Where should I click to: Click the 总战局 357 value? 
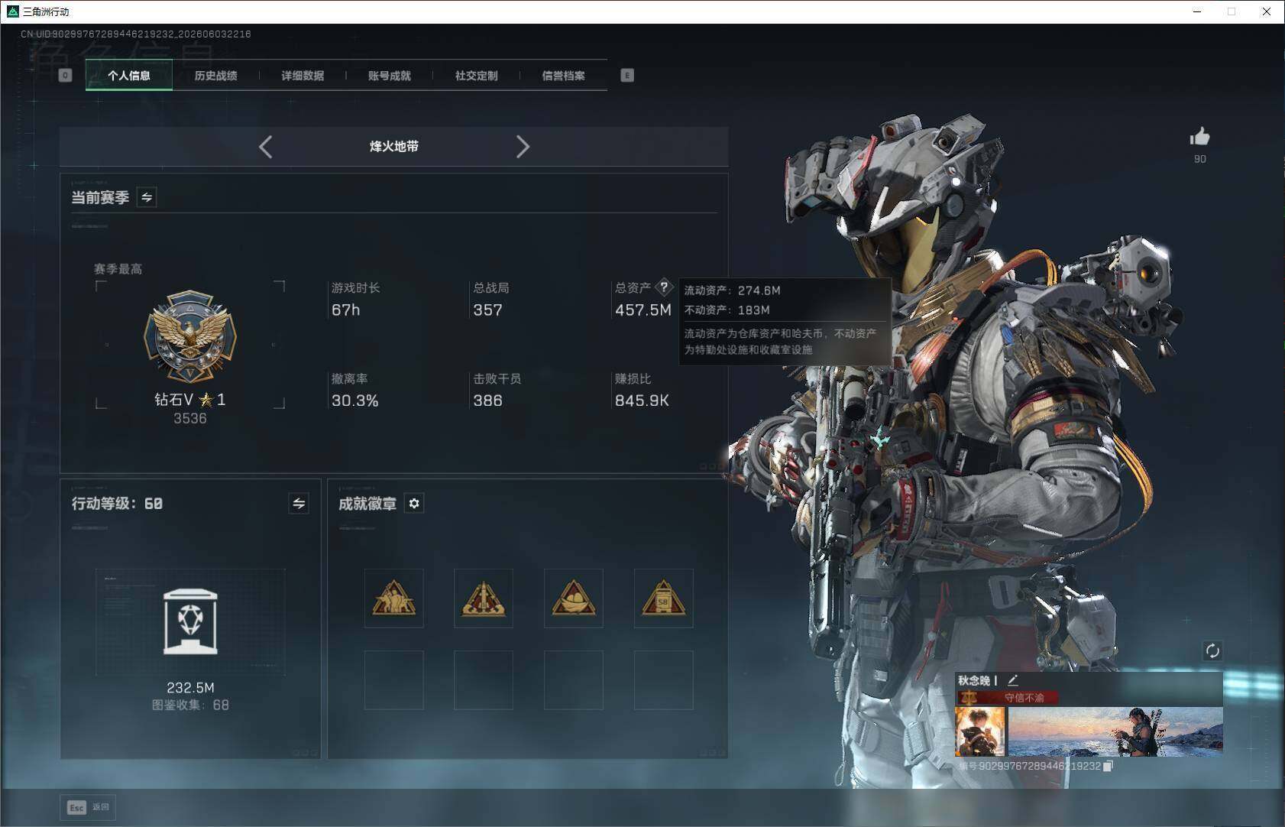click(x=487, y=310)
